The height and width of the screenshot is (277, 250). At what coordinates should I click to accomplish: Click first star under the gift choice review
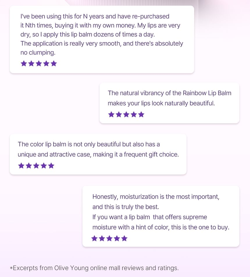(21, 166)
